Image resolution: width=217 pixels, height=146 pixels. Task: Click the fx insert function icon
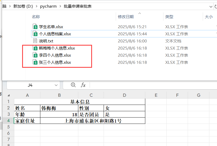point(83,85)
